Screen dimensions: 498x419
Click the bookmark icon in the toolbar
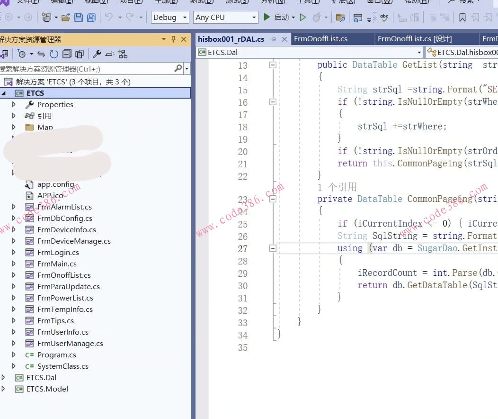tap(462, 18)
